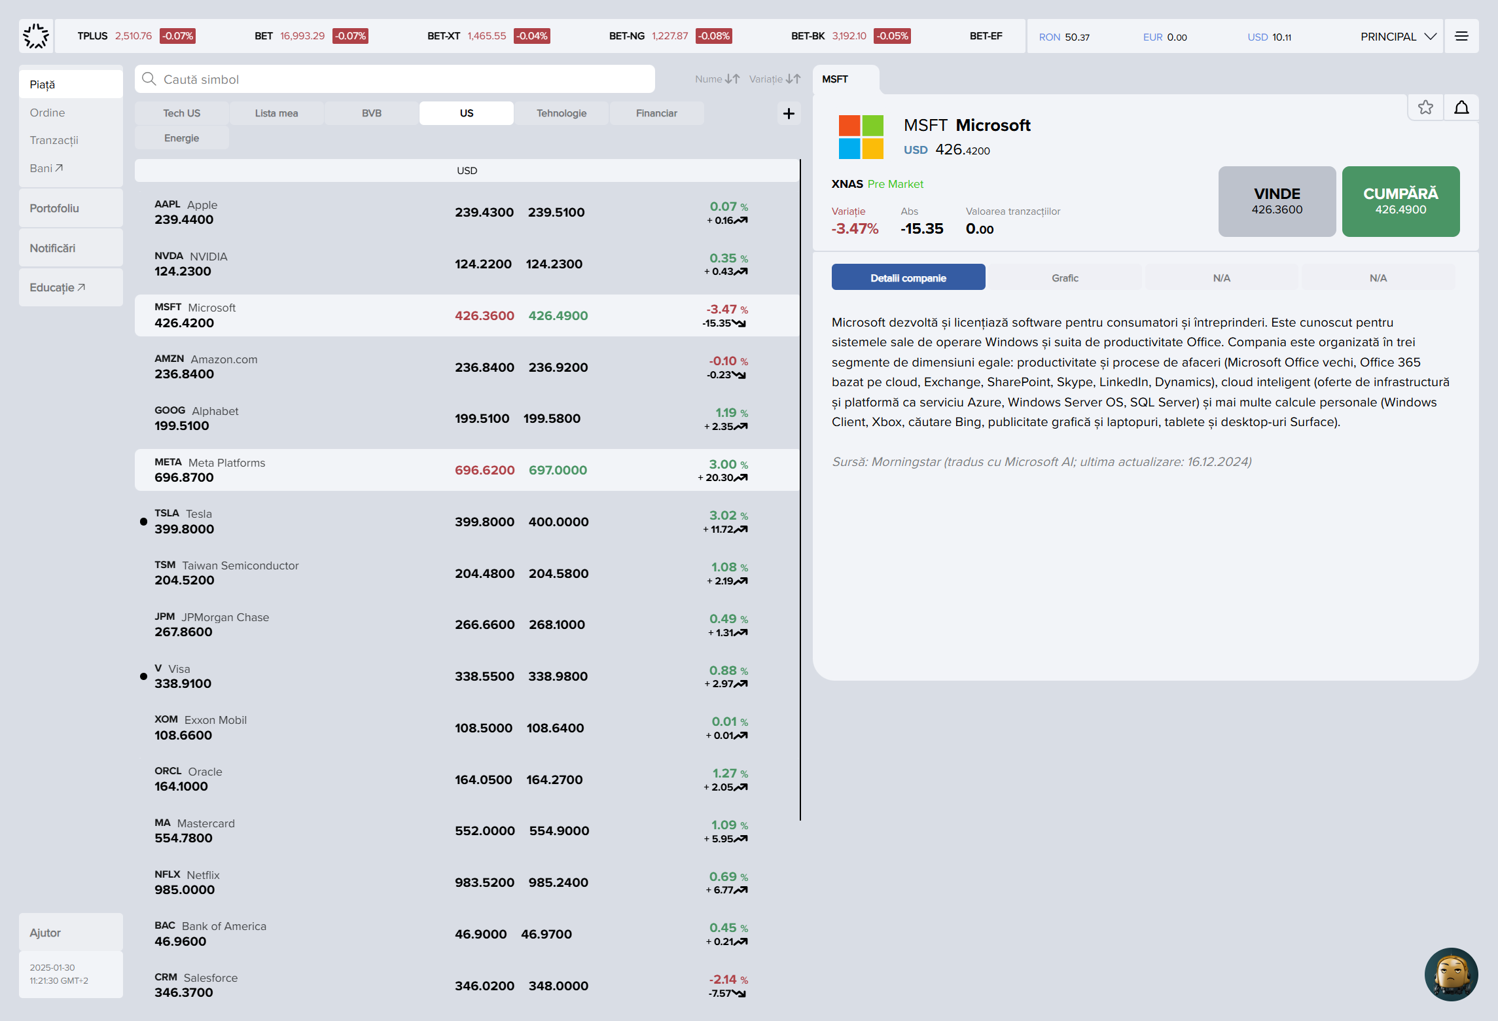This screenshot has width=1498, height=1021.
Task: Click the USD 10.11 balance
Action: (1269, 37)
